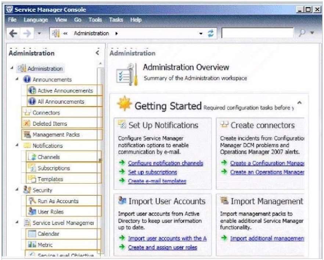Open Create and assign user roles link

(x=162, y=247)
